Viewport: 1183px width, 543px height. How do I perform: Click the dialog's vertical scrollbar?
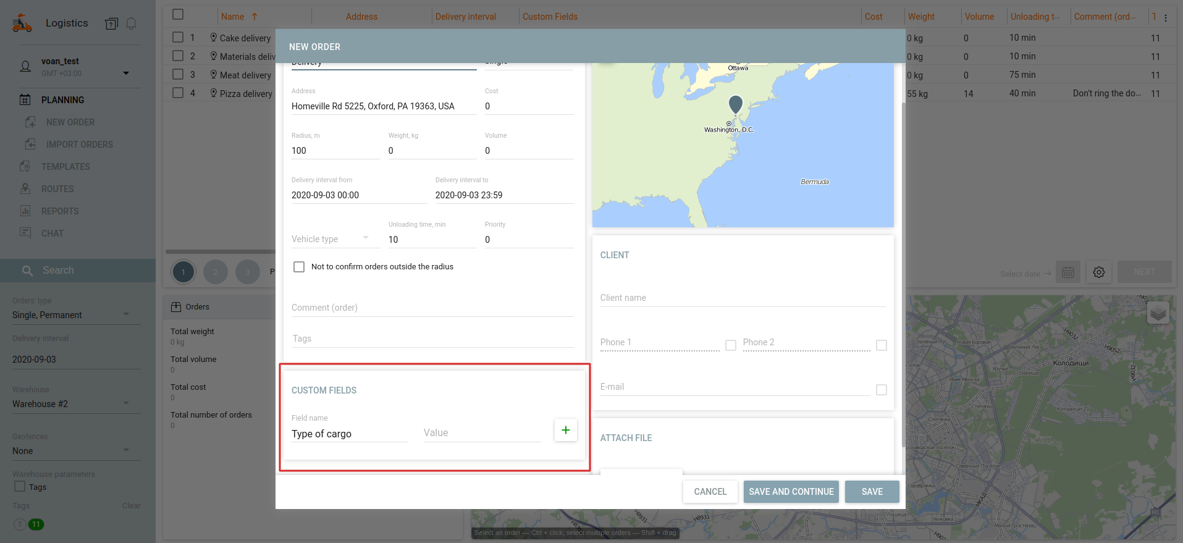(x=903, y=272)
